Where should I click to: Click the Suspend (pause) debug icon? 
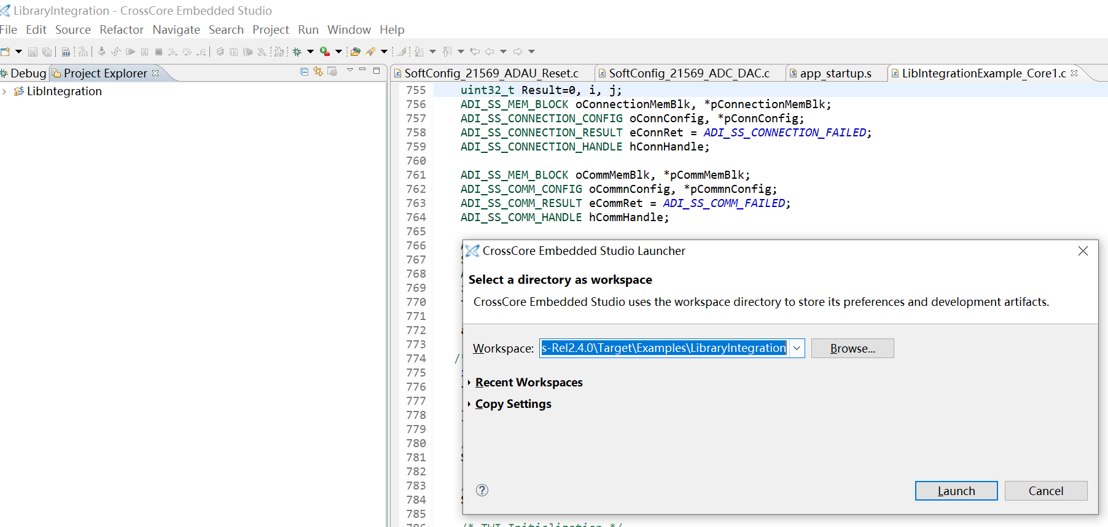(145, 52)
